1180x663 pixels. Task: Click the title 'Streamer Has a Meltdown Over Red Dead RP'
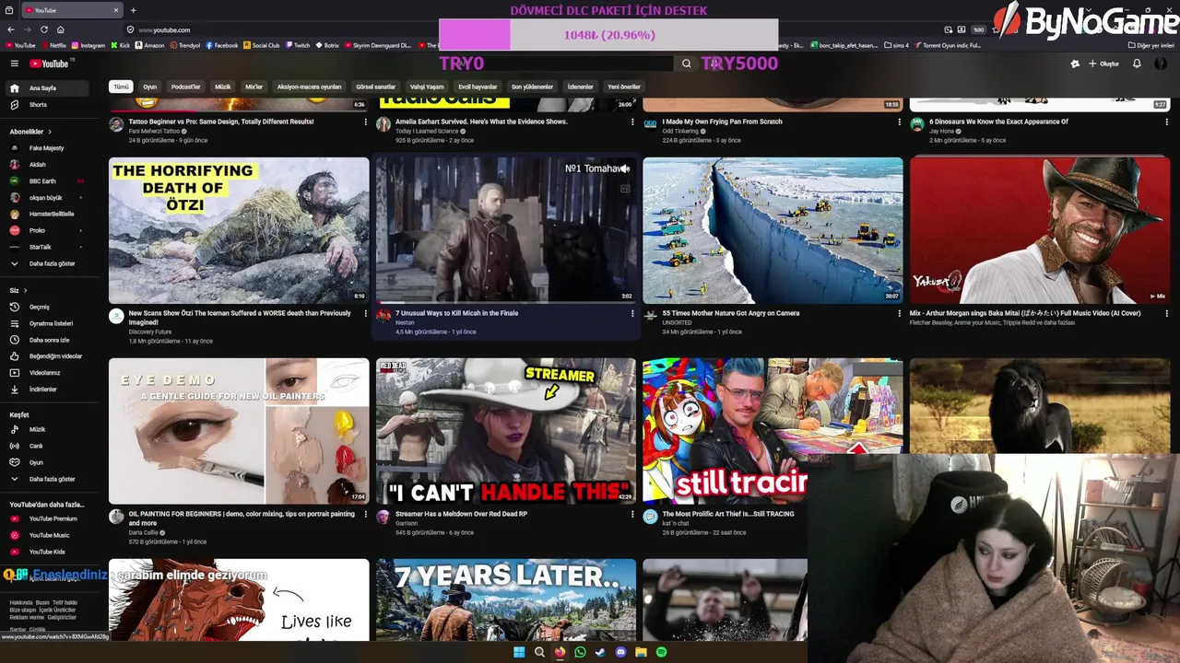tap(461, 514)
